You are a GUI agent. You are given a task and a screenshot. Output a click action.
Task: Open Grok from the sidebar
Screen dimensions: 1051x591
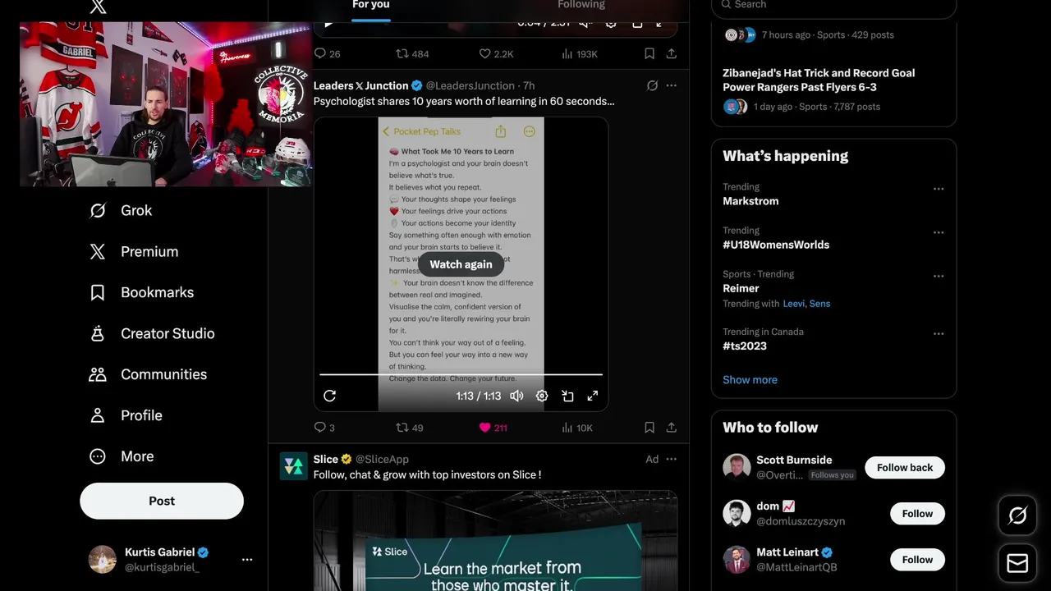120,210
